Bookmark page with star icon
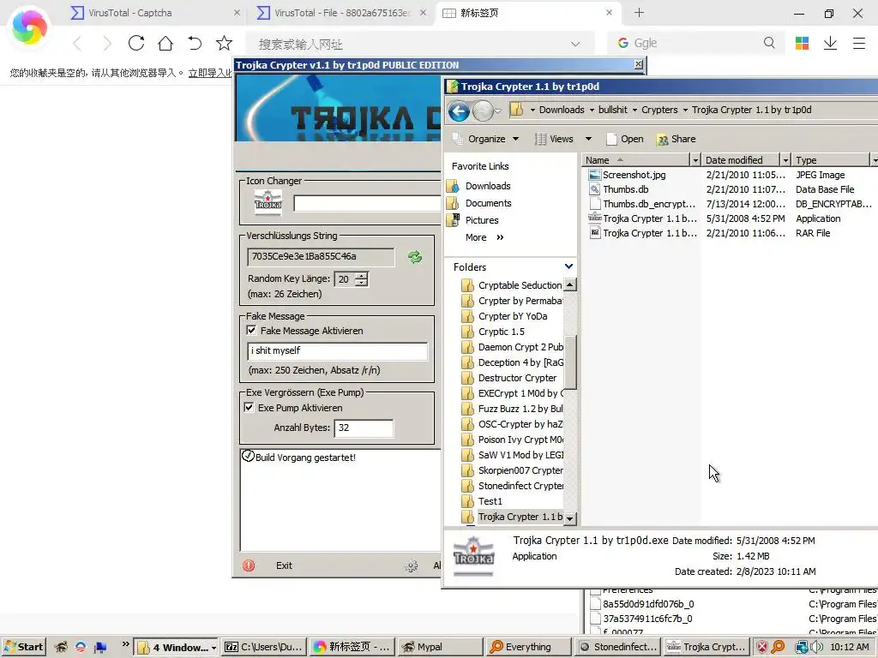 [224, 43]
